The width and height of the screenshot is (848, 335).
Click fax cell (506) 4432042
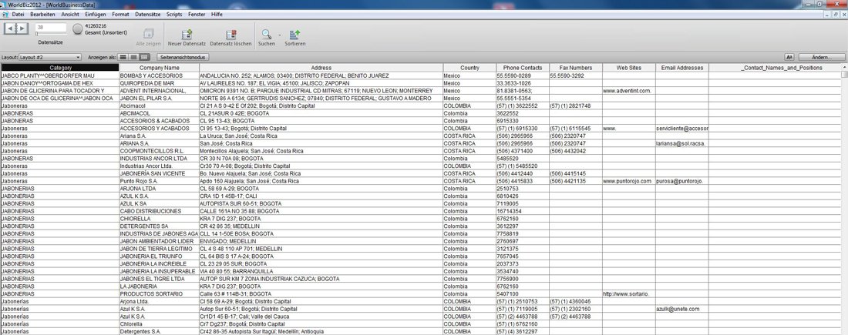point(575,151)
